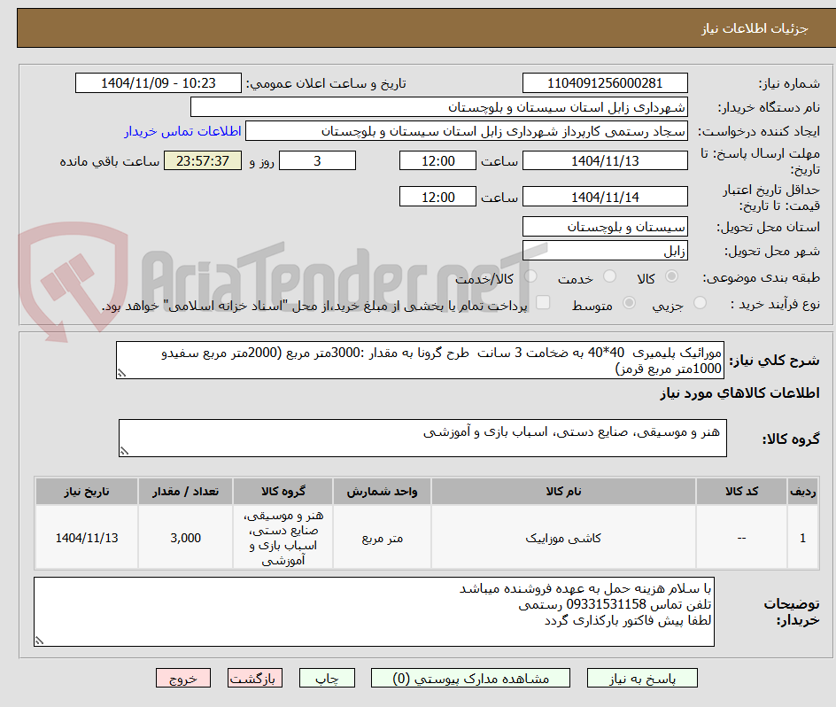This screenshot has height=707, width=836.
Task: Click the تاریخ نیاز column header
Action: tap(87, 492)
